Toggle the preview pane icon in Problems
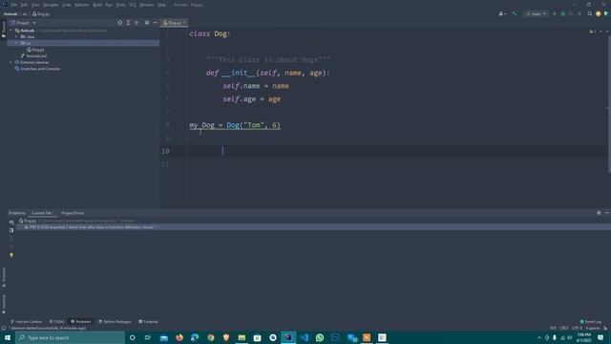 pyautogui.click(x=11, y=230)
